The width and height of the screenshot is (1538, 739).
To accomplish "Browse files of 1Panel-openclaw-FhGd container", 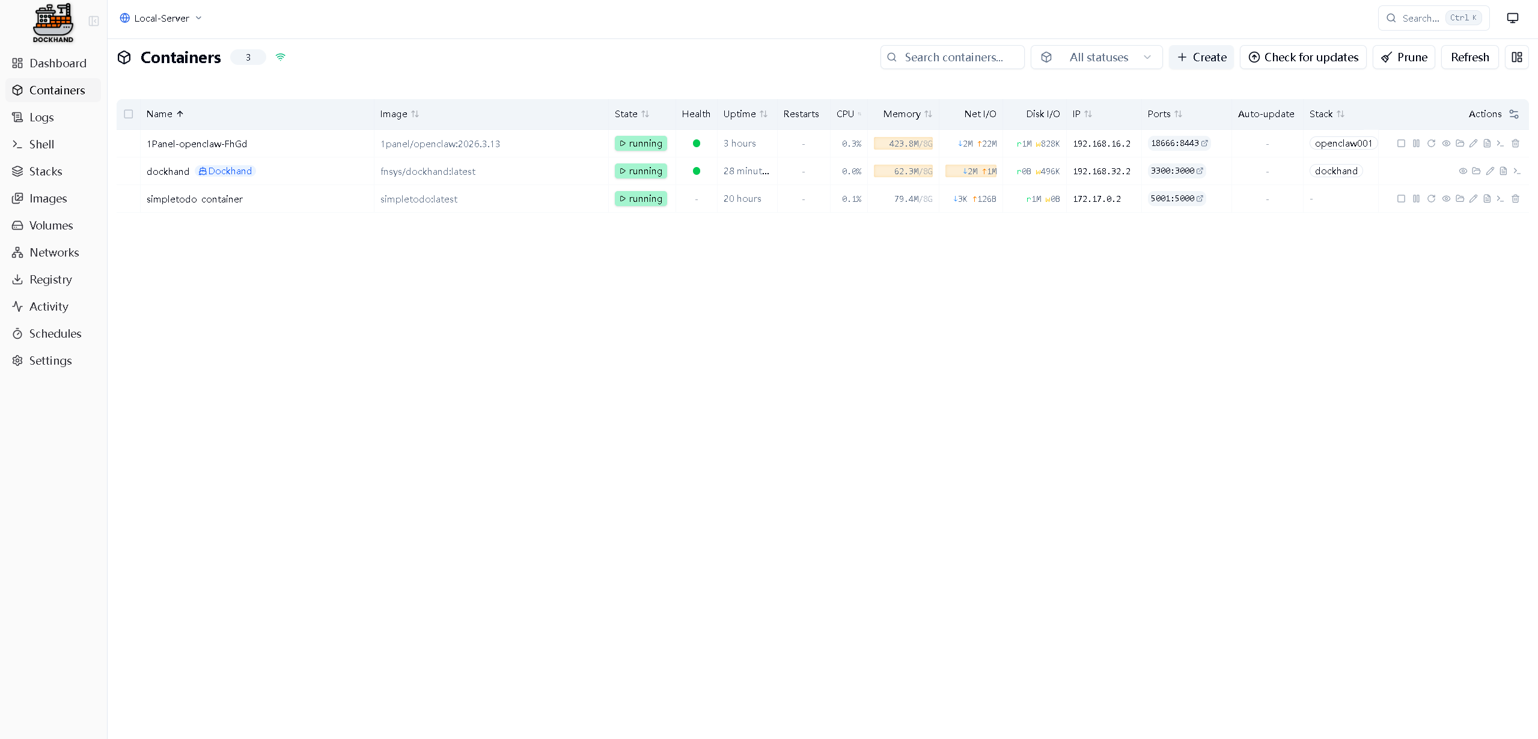I will 1460,144.
